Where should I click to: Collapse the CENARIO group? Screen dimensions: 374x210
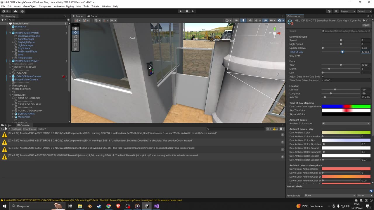pyautogui.click(x=10, y=95)
